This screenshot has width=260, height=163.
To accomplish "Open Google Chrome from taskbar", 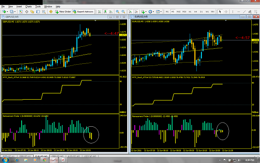I will click(x=44, y=160).
